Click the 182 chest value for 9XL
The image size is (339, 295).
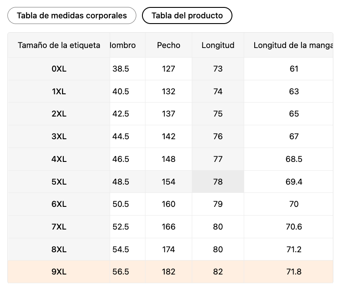coord(169,272)
